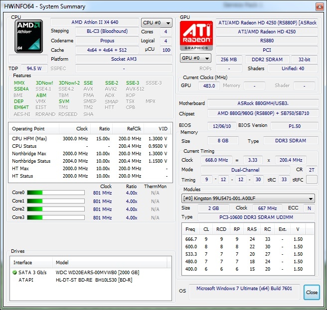Click the PC3-10600 DDR3 SDRAM UDIMM field

[x=256, y=217]
